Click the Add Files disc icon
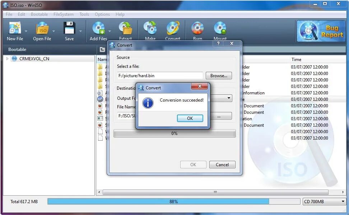This screenshot has width=349, height=215. [99, 28]
